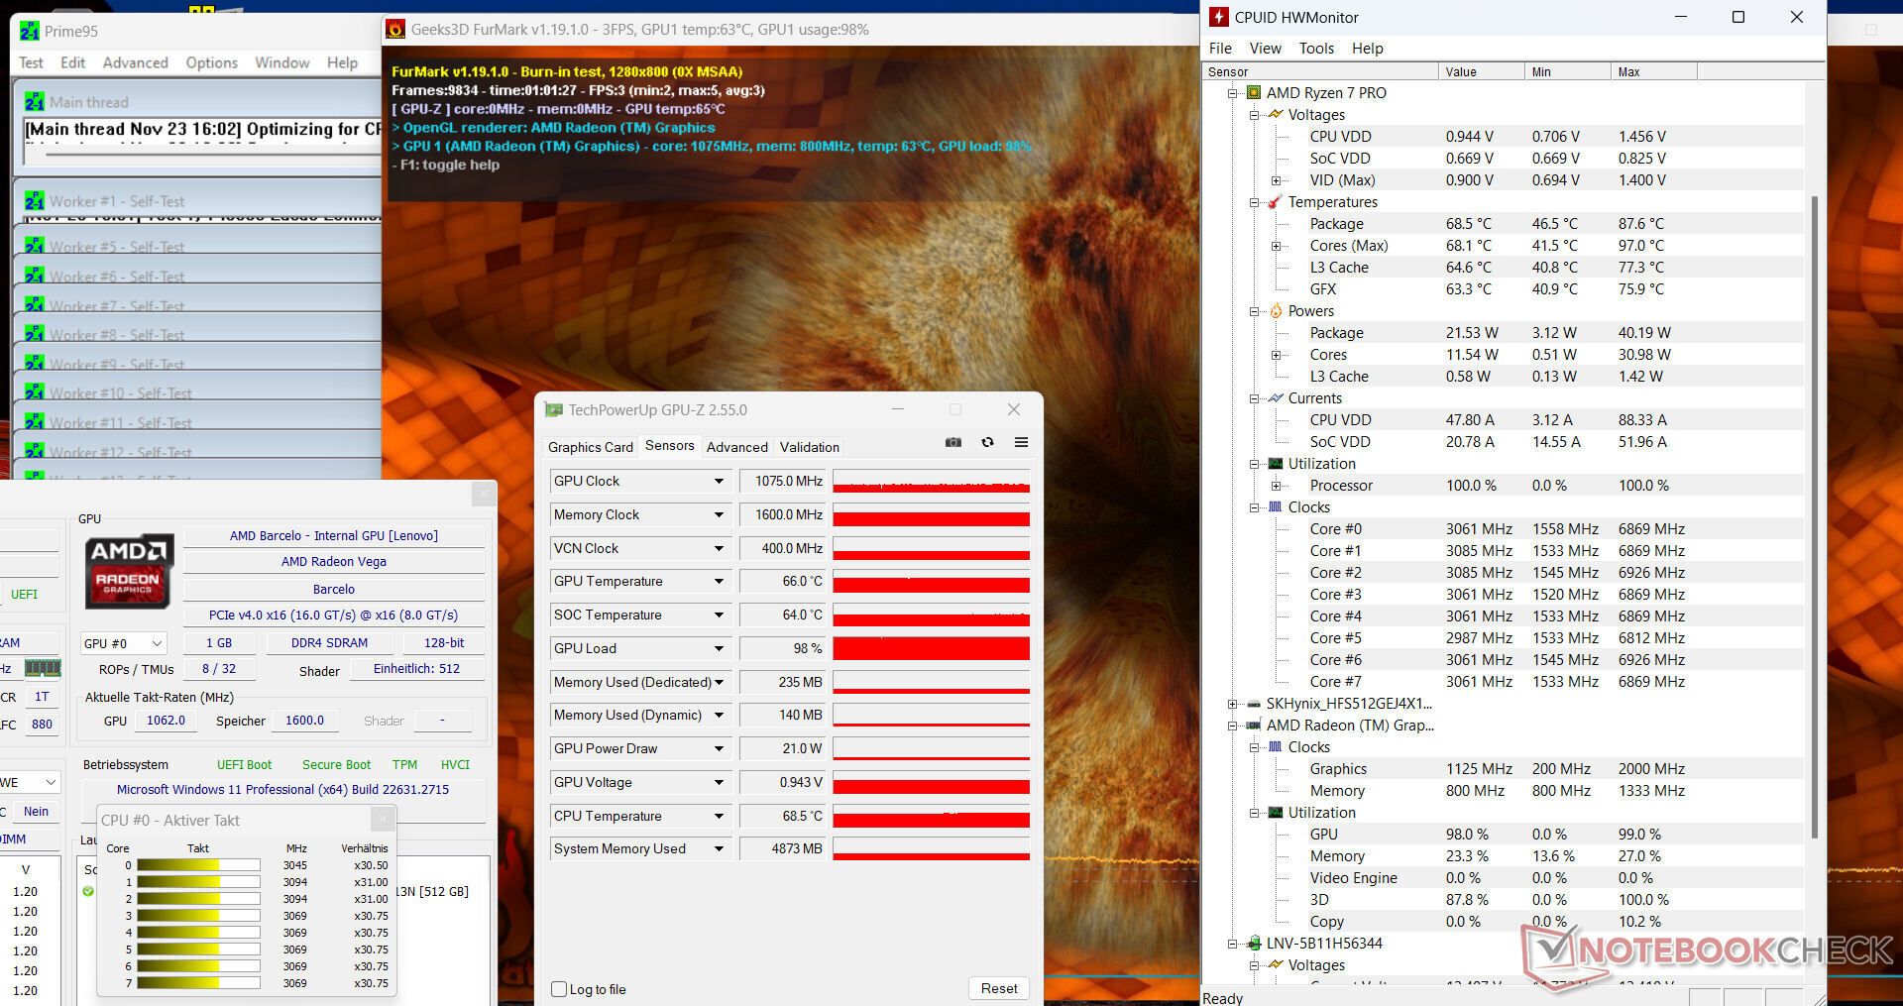Open the GPU #0 selector combo box

coord(124,643)
